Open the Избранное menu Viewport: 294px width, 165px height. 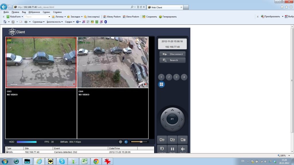pyautogui.click(x=34, y=12)
